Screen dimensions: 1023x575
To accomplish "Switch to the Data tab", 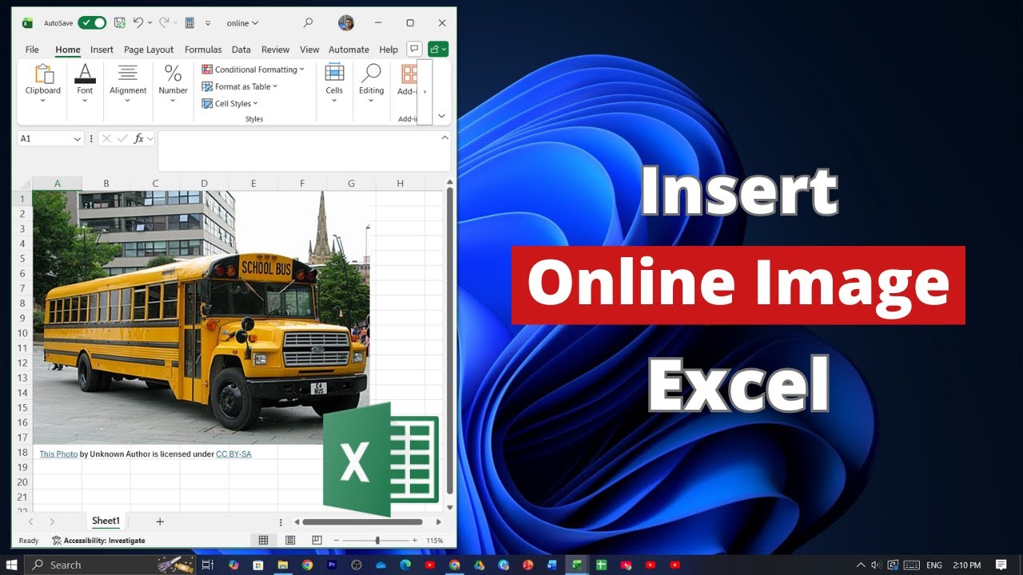I will pos(241,50).
